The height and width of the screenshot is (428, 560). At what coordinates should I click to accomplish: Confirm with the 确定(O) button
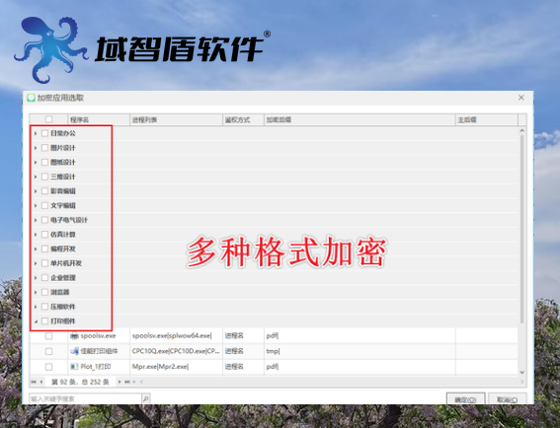click(x=466, y=399)
